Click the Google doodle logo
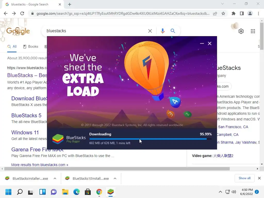This screenshot has height=198, width=264. [x=18, y=31]
